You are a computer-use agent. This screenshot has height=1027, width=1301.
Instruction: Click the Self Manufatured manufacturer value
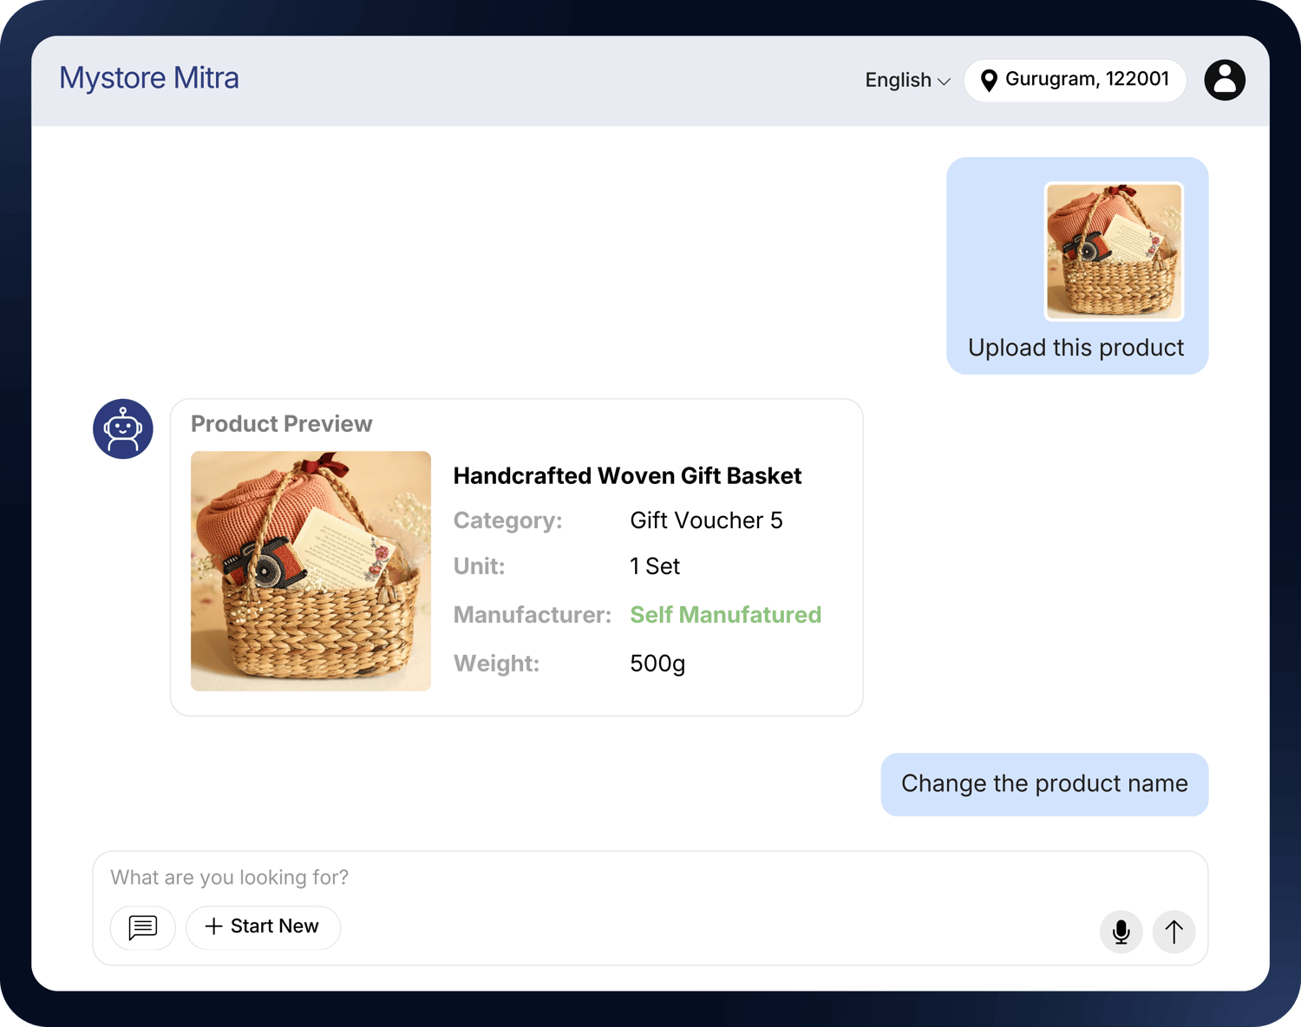coord(725,615)
